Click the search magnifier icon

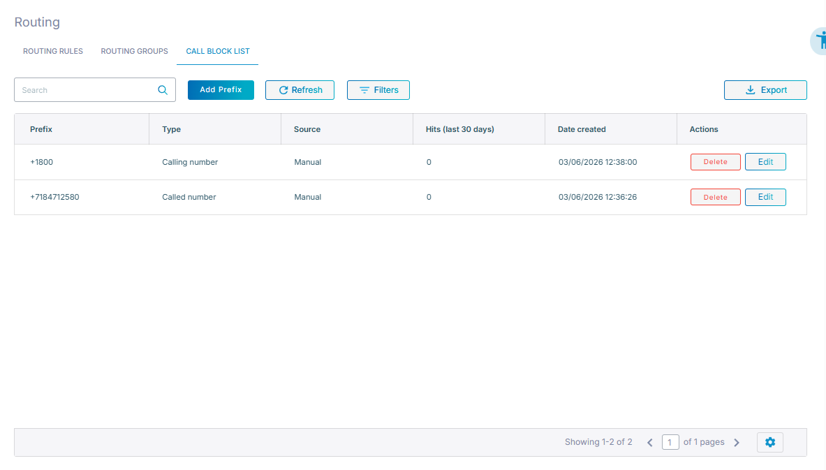click(x=163, y=90)
